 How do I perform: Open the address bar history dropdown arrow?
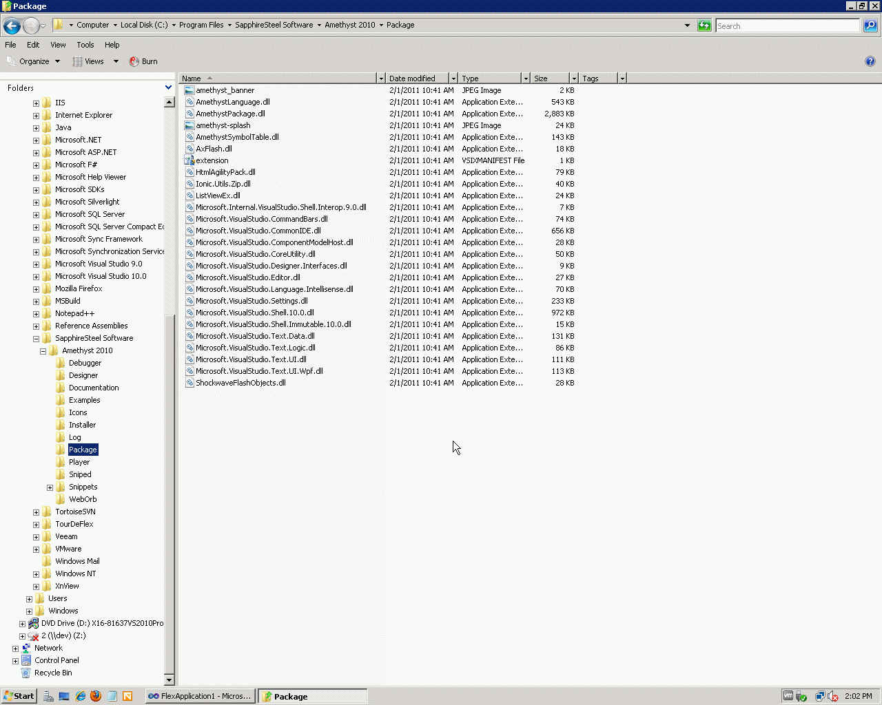point(687,25)
